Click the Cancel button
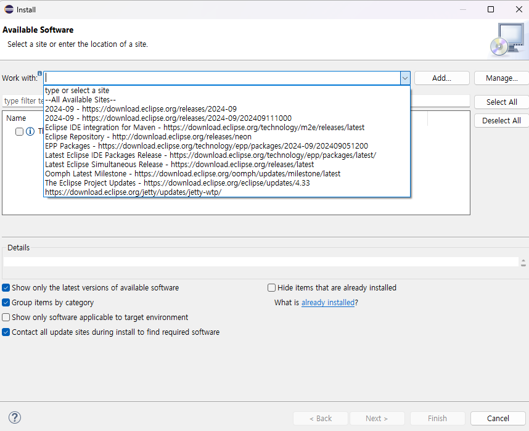This screenshot has height=431, width=529. 498,418
